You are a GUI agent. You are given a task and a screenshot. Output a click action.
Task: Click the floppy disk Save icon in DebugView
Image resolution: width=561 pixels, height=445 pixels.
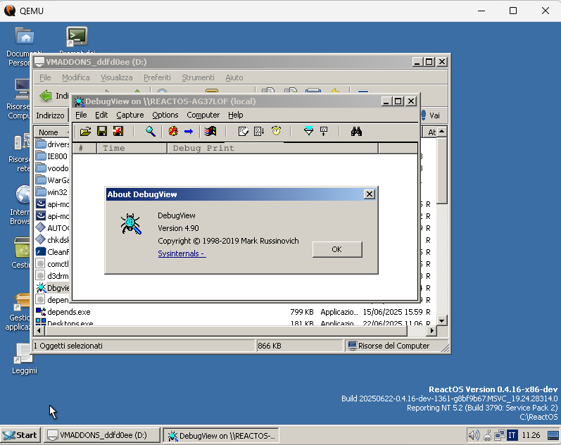(x=102, y=132)
